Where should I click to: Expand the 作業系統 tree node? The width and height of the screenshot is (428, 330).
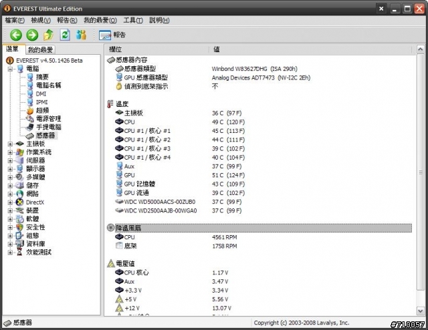click(x=10, y=152)
